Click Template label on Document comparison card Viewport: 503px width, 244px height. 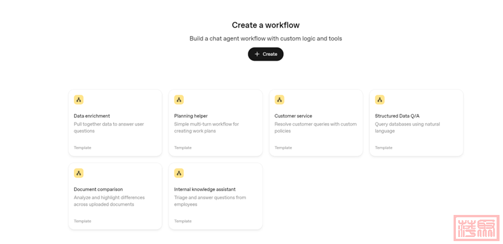point(83,221)
